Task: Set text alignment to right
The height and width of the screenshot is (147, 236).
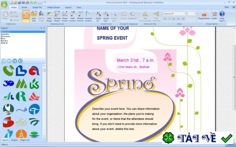Action: pos(183,19)
